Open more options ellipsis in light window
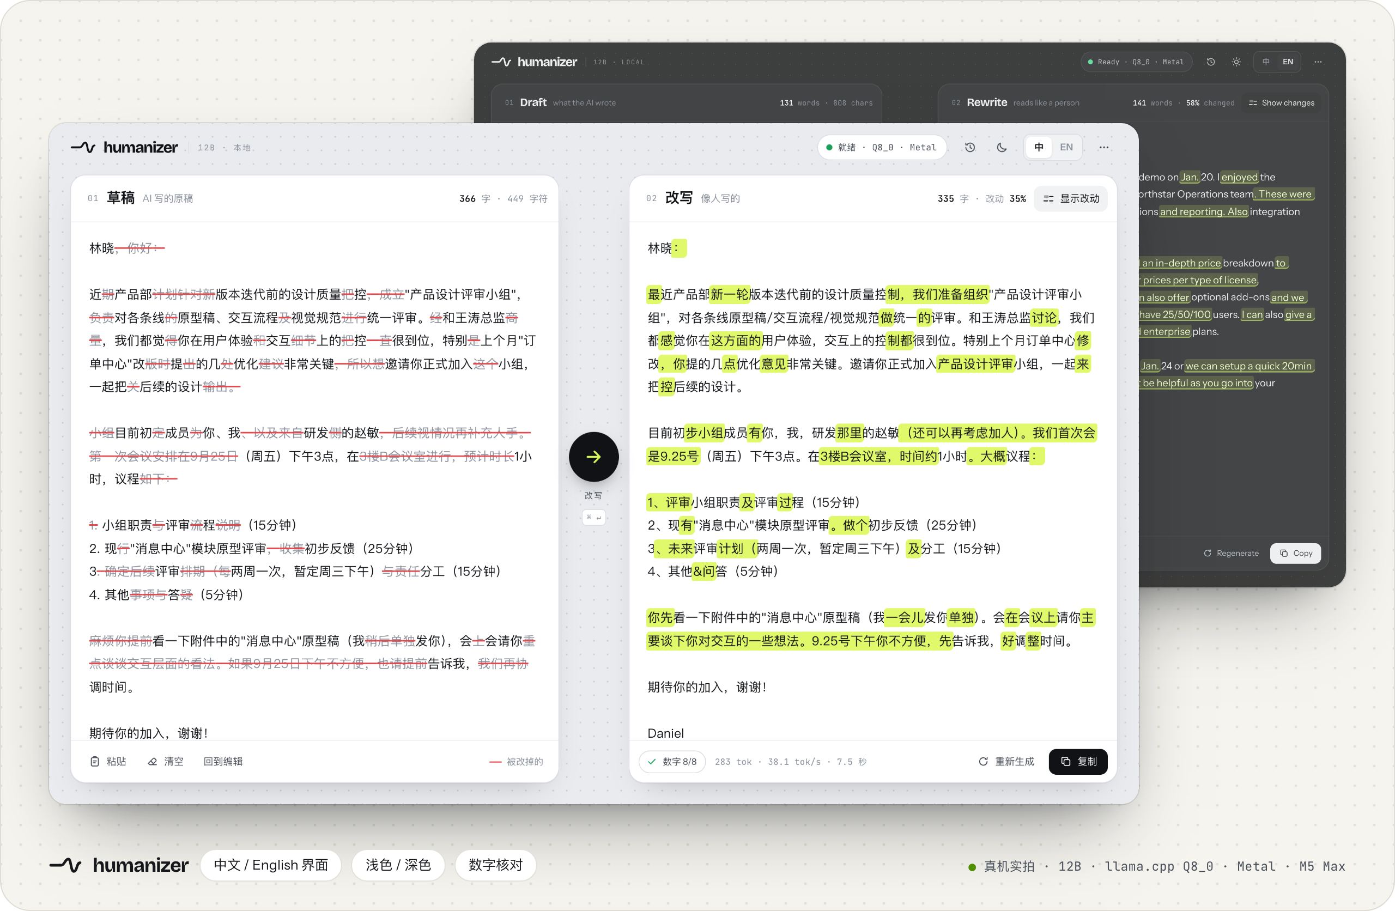 [x=1103, y=147]
